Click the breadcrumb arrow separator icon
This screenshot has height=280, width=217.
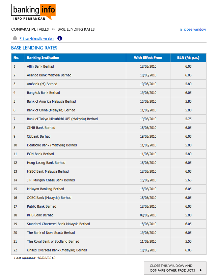pyautogui.click(x=53, y=29)
